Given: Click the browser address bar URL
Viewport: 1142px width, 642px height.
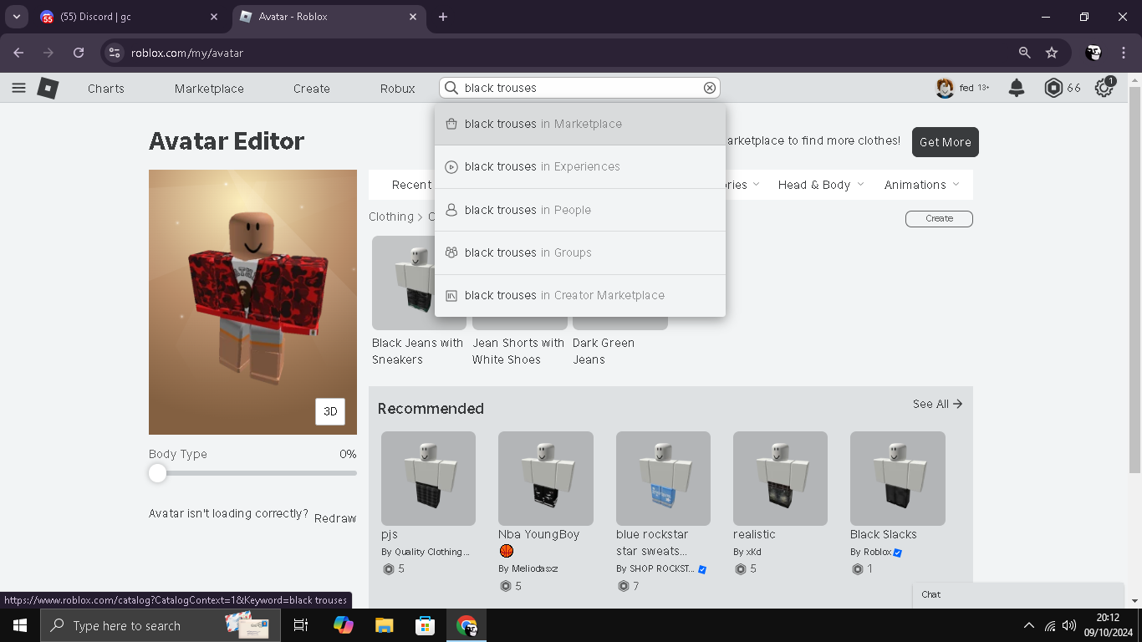Looking at the screenshot, I should [x=187, y=53].
